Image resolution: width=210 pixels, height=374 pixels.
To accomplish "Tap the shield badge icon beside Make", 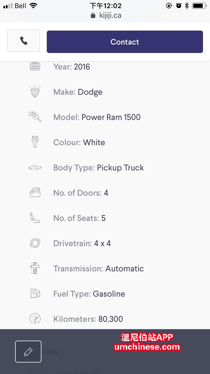I will pyautogui.click(x=35, y=92).
